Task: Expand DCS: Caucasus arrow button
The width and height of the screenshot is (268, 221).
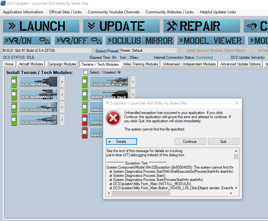Action: coord(62,107)
